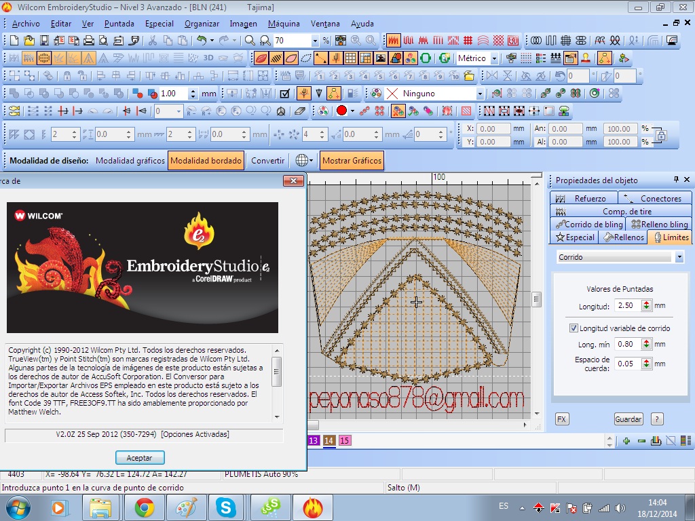Open the red circle color dropdown arrow
Viewport: 695px width, 521px height.
click(352, 111)
